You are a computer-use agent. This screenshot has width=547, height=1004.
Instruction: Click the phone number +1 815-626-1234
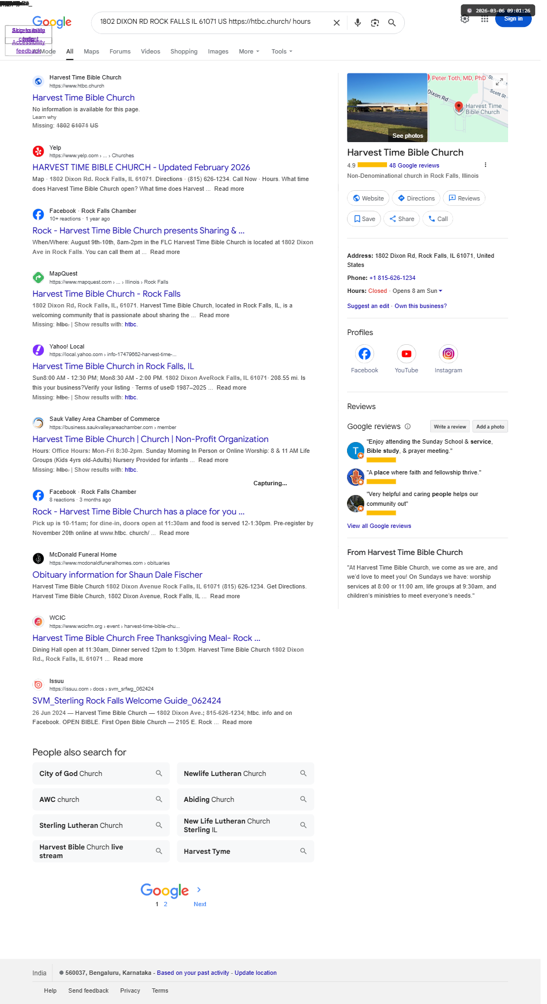coord(392,278)
